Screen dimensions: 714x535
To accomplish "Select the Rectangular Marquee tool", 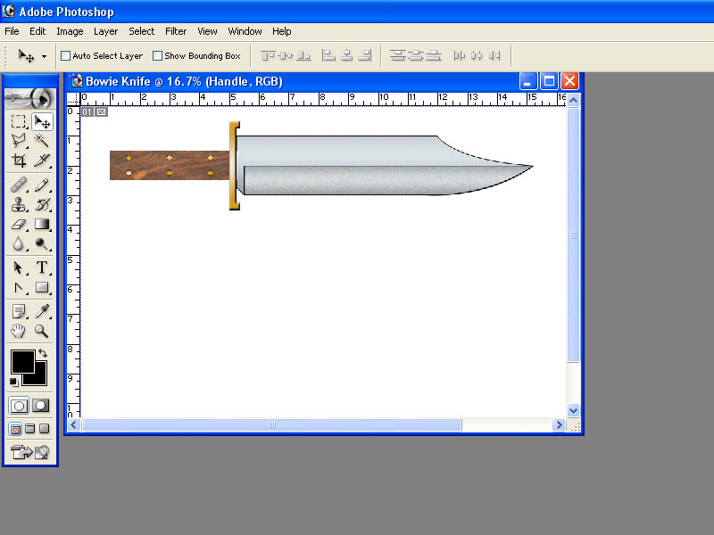I will coord(19,121).
